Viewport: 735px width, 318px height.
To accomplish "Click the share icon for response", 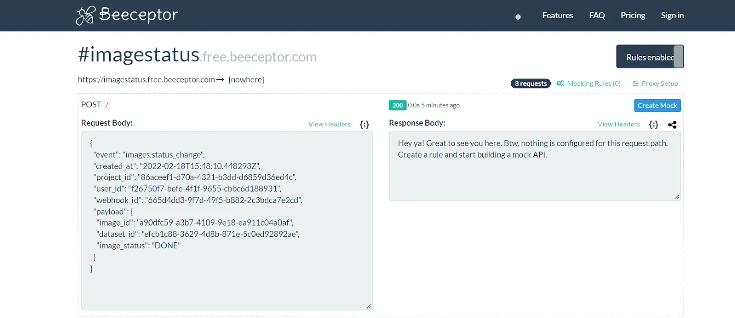I will coord(672,125).
